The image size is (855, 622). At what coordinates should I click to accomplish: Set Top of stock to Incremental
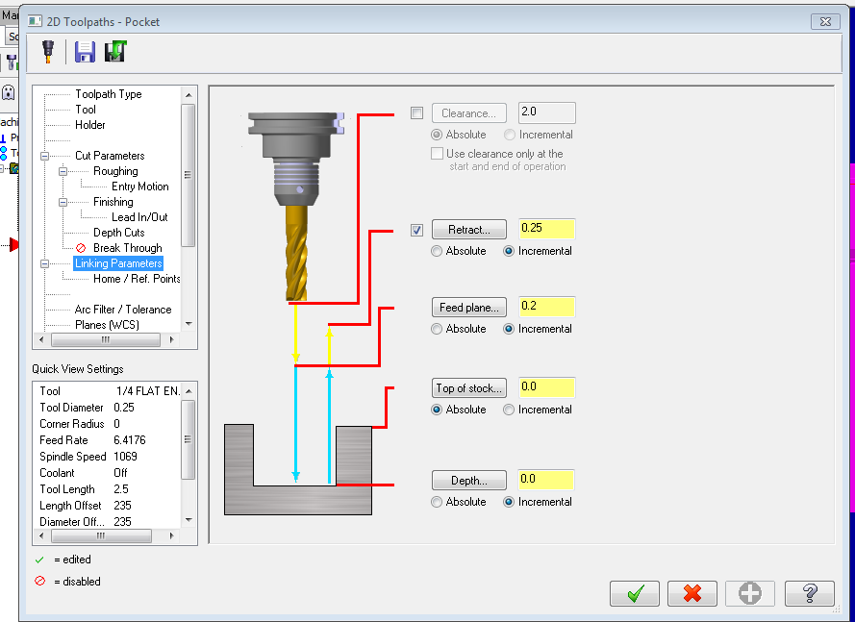(x=509, y=410)
